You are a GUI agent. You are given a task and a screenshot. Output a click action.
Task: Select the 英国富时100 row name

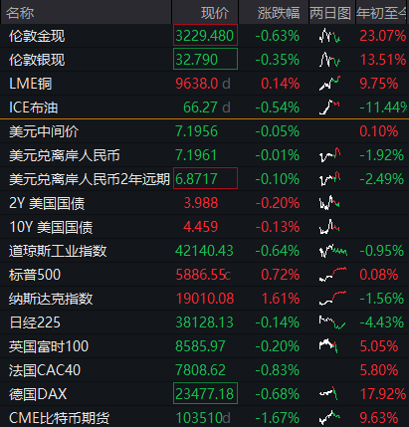coord(49,346)
